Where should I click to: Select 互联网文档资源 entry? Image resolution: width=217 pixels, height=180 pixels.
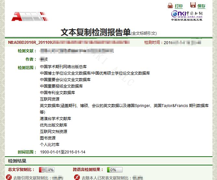click(x=54, y=132)
